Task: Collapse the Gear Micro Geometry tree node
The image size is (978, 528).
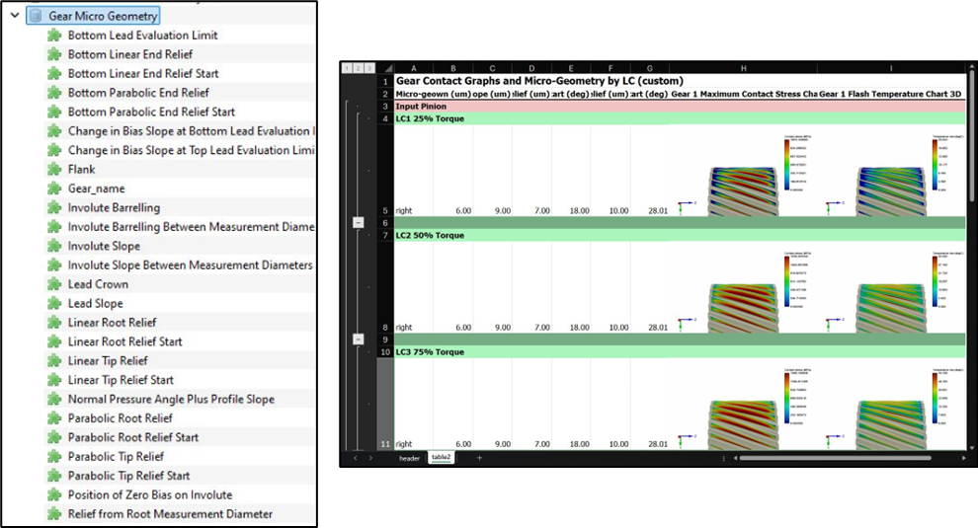Action: (13, 16)
